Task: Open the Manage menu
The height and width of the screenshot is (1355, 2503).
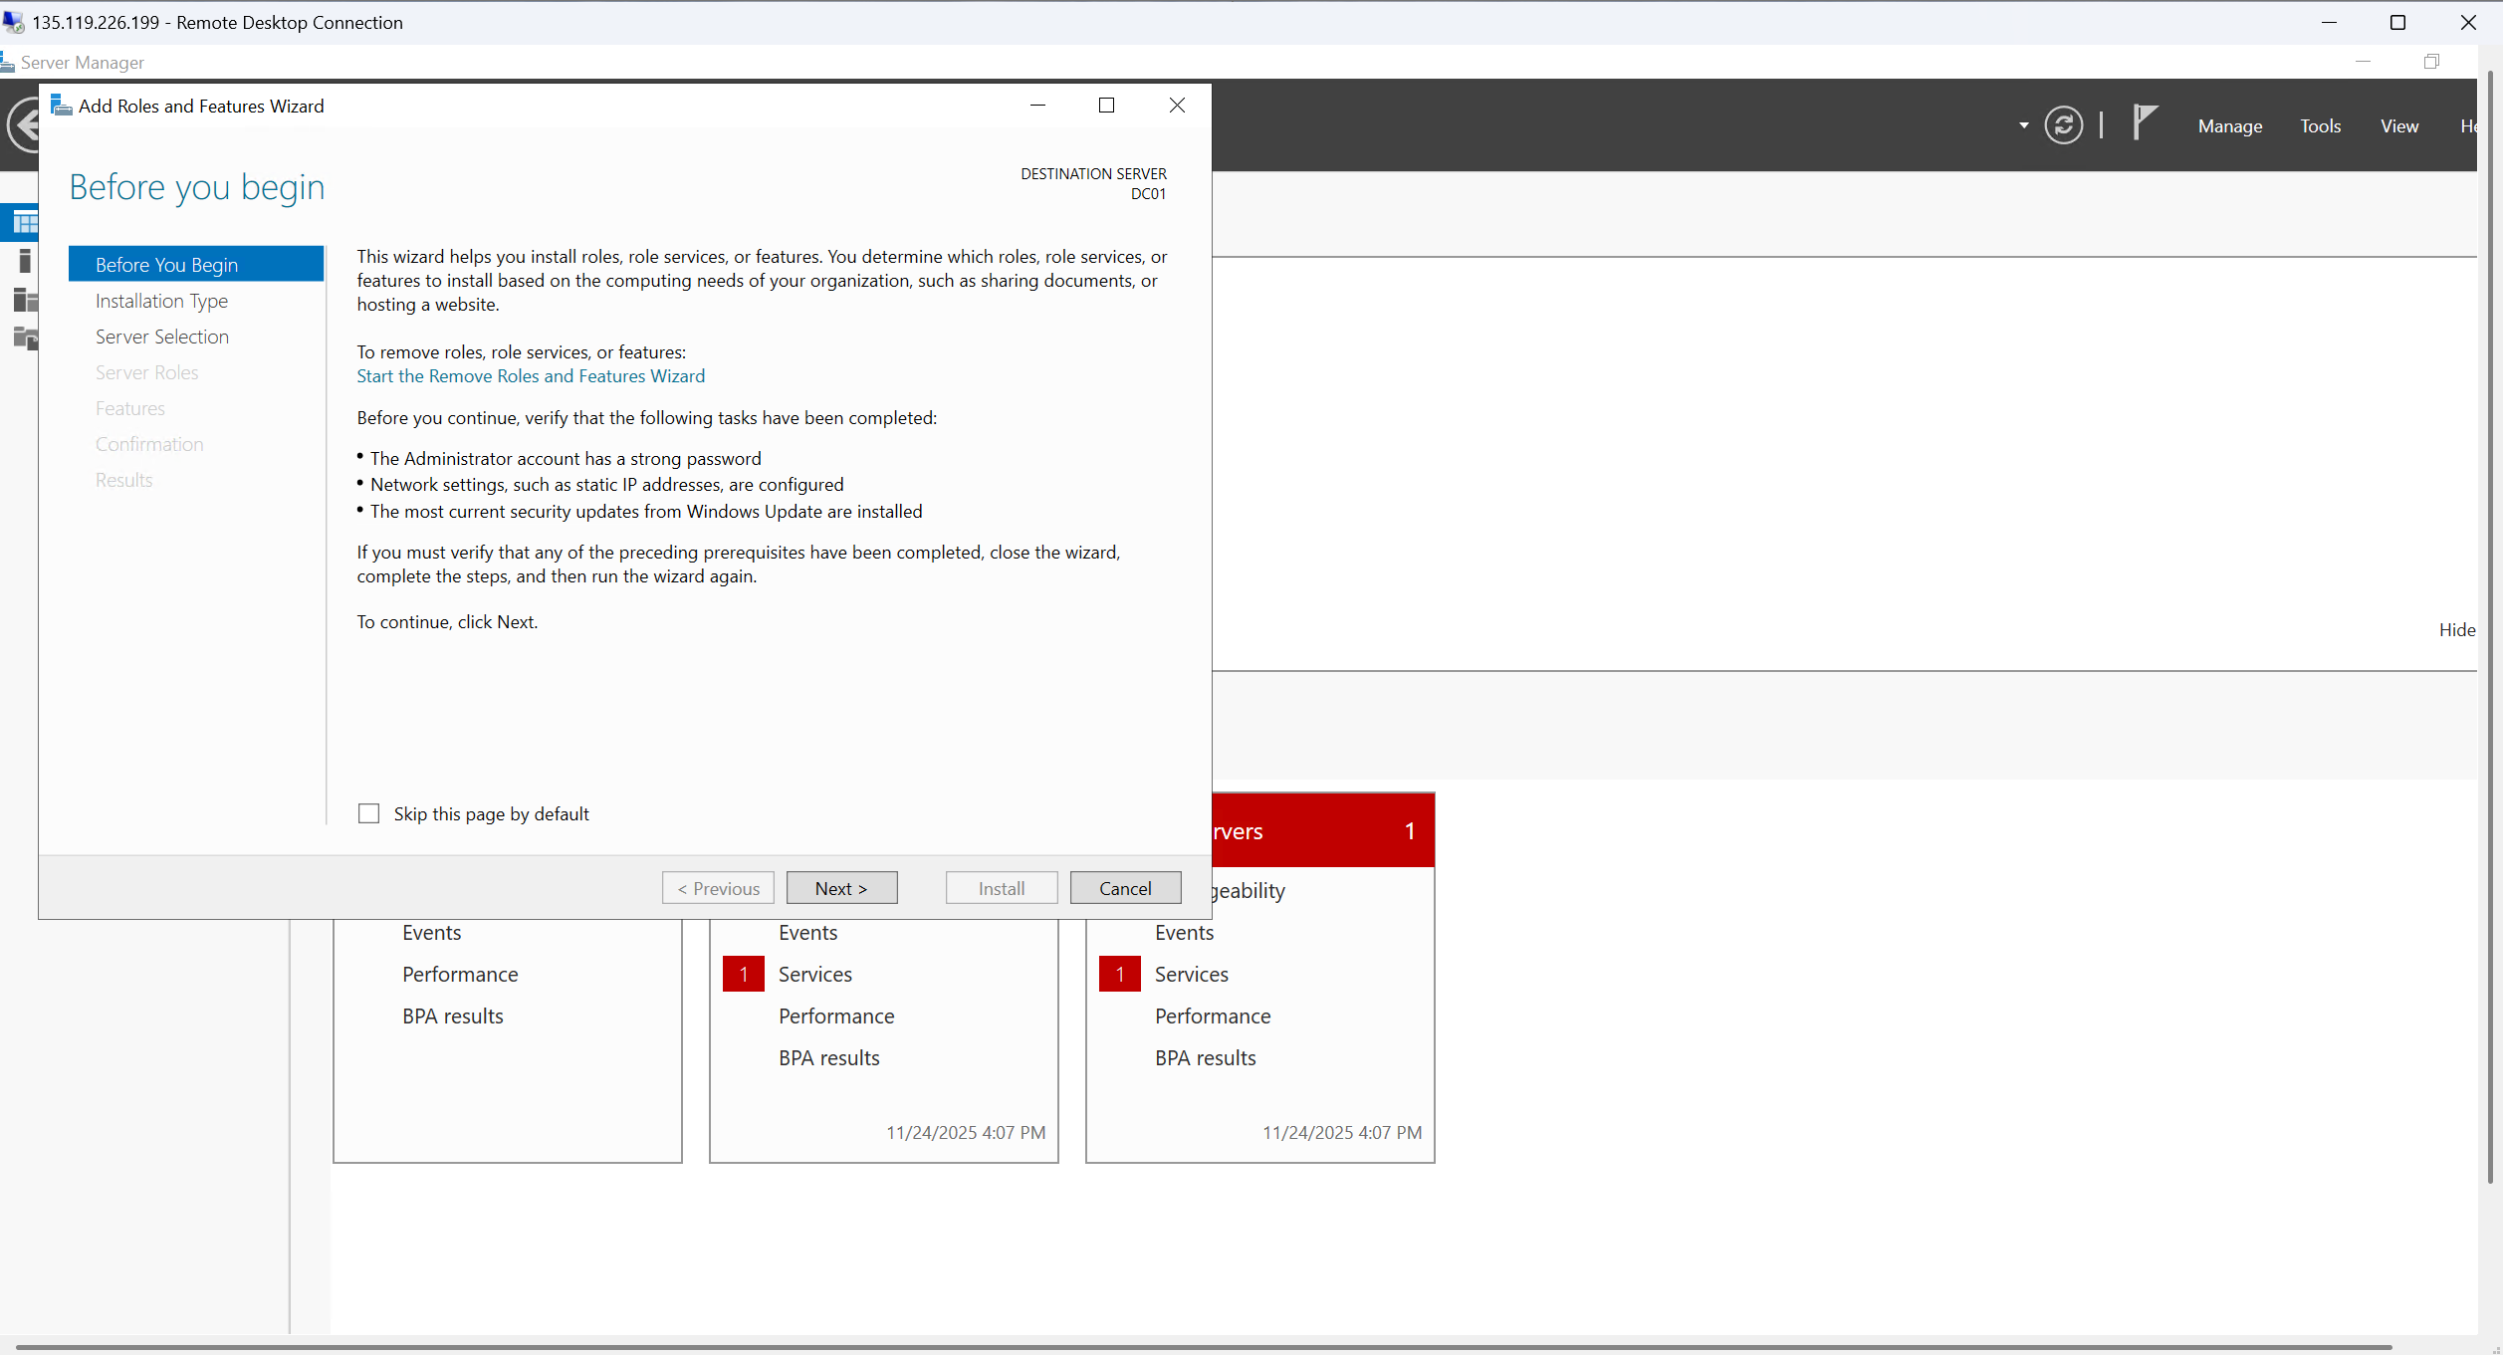Action: coord(2229,125)
